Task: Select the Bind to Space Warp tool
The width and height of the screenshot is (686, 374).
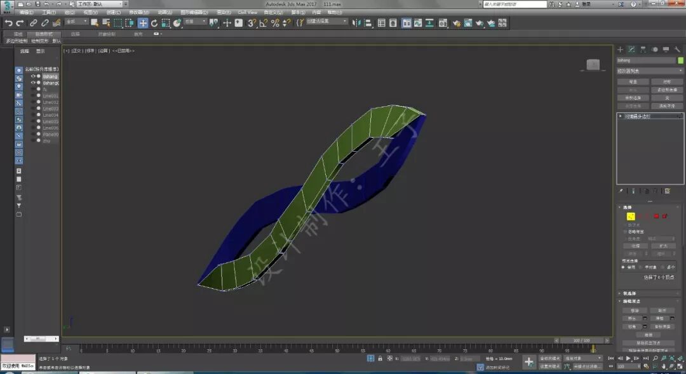Action: pos(57,23)
